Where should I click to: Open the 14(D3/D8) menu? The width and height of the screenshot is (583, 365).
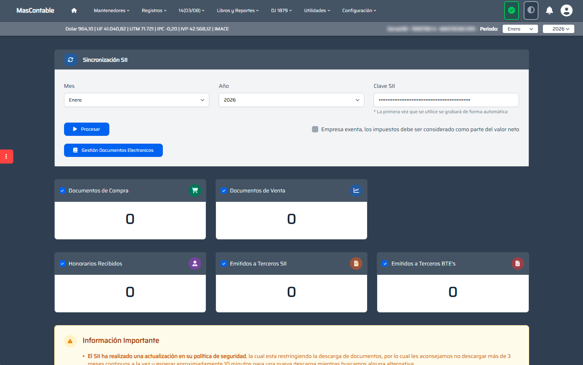point(191,11)
